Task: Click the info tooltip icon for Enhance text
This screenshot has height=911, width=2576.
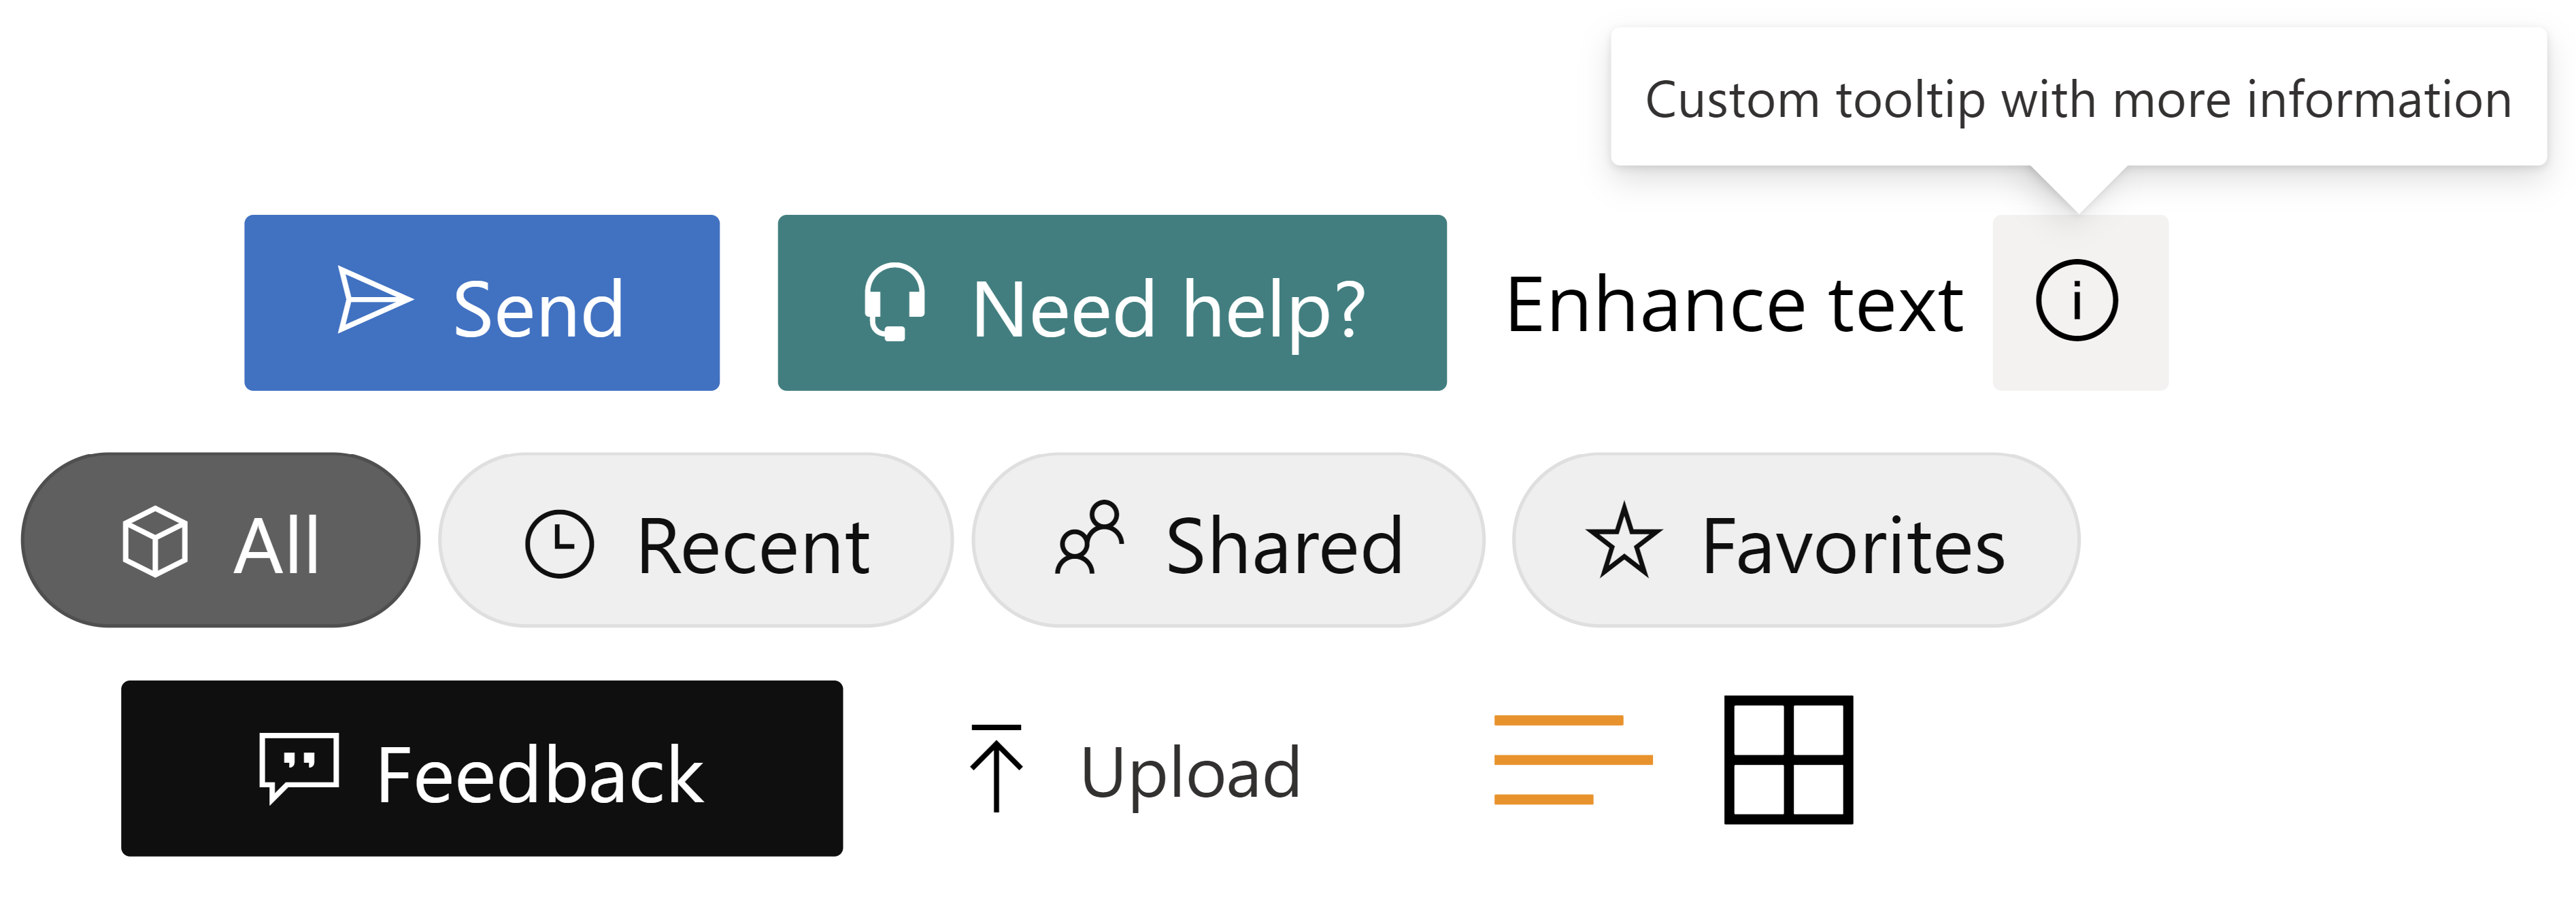Action: coord(2075,304)
